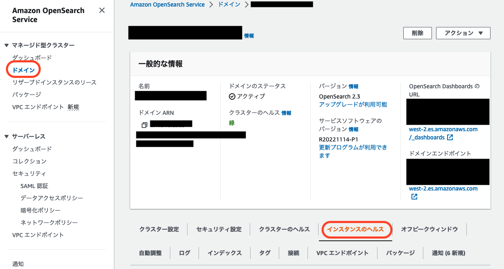Click the 削除 button
The height and width of the screenshot is (269, 504).
pos(418,33)
